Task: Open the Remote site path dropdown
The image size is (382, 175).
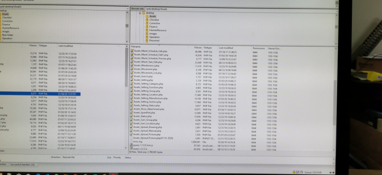Action: 337,9
